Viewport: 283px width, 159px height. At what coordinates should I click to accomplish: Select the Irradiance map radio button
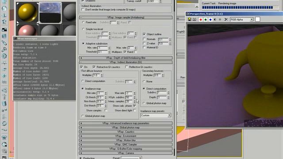click(83, 89)
